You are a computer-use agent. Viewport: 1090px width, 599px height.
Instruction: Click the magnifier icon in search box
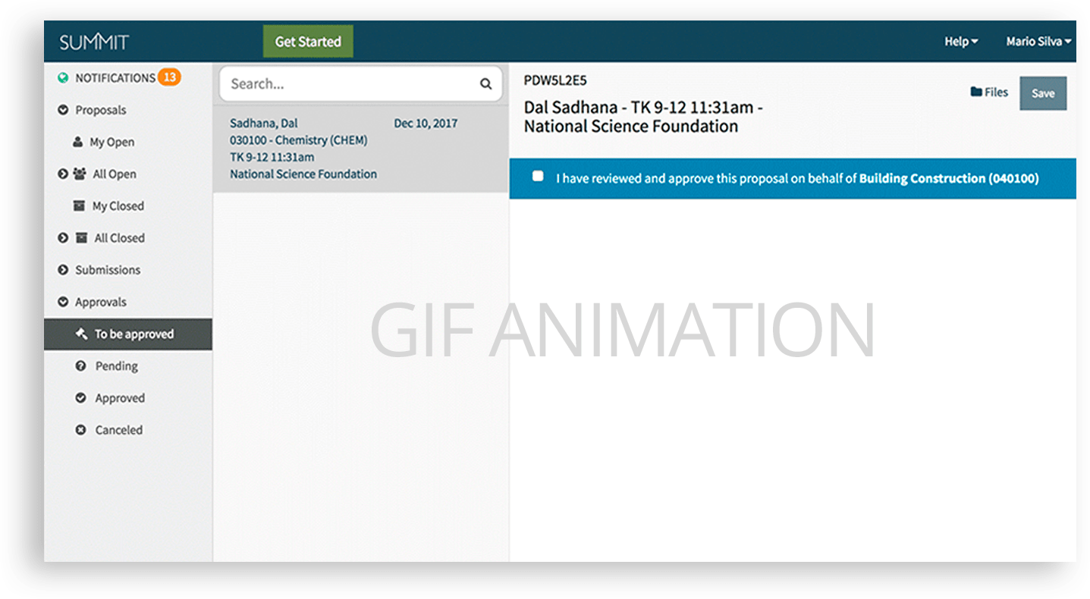pyautogui.click(x=485, y=84)
